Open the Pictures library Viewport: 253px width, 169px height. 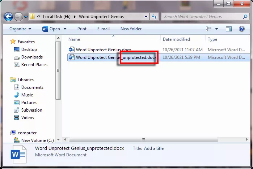click(x=29, y=103)
